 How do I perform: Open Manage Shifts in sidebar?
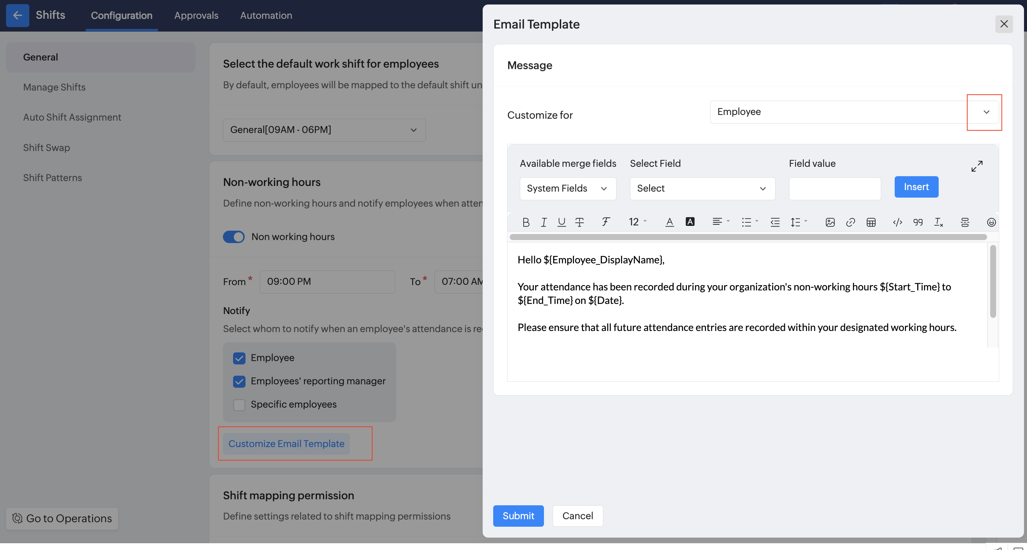pyautogui.click(x=54, y=87)
